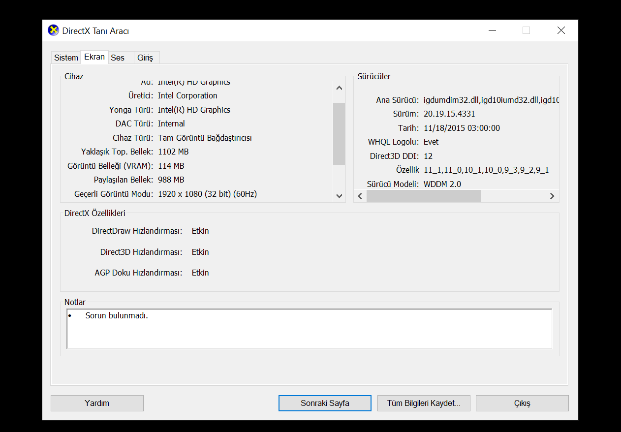The width and height of the screenshot is (621, 432).
Task: Click the Tarih '11/18/2015 03:00:00' value
Action: point(462,128)
